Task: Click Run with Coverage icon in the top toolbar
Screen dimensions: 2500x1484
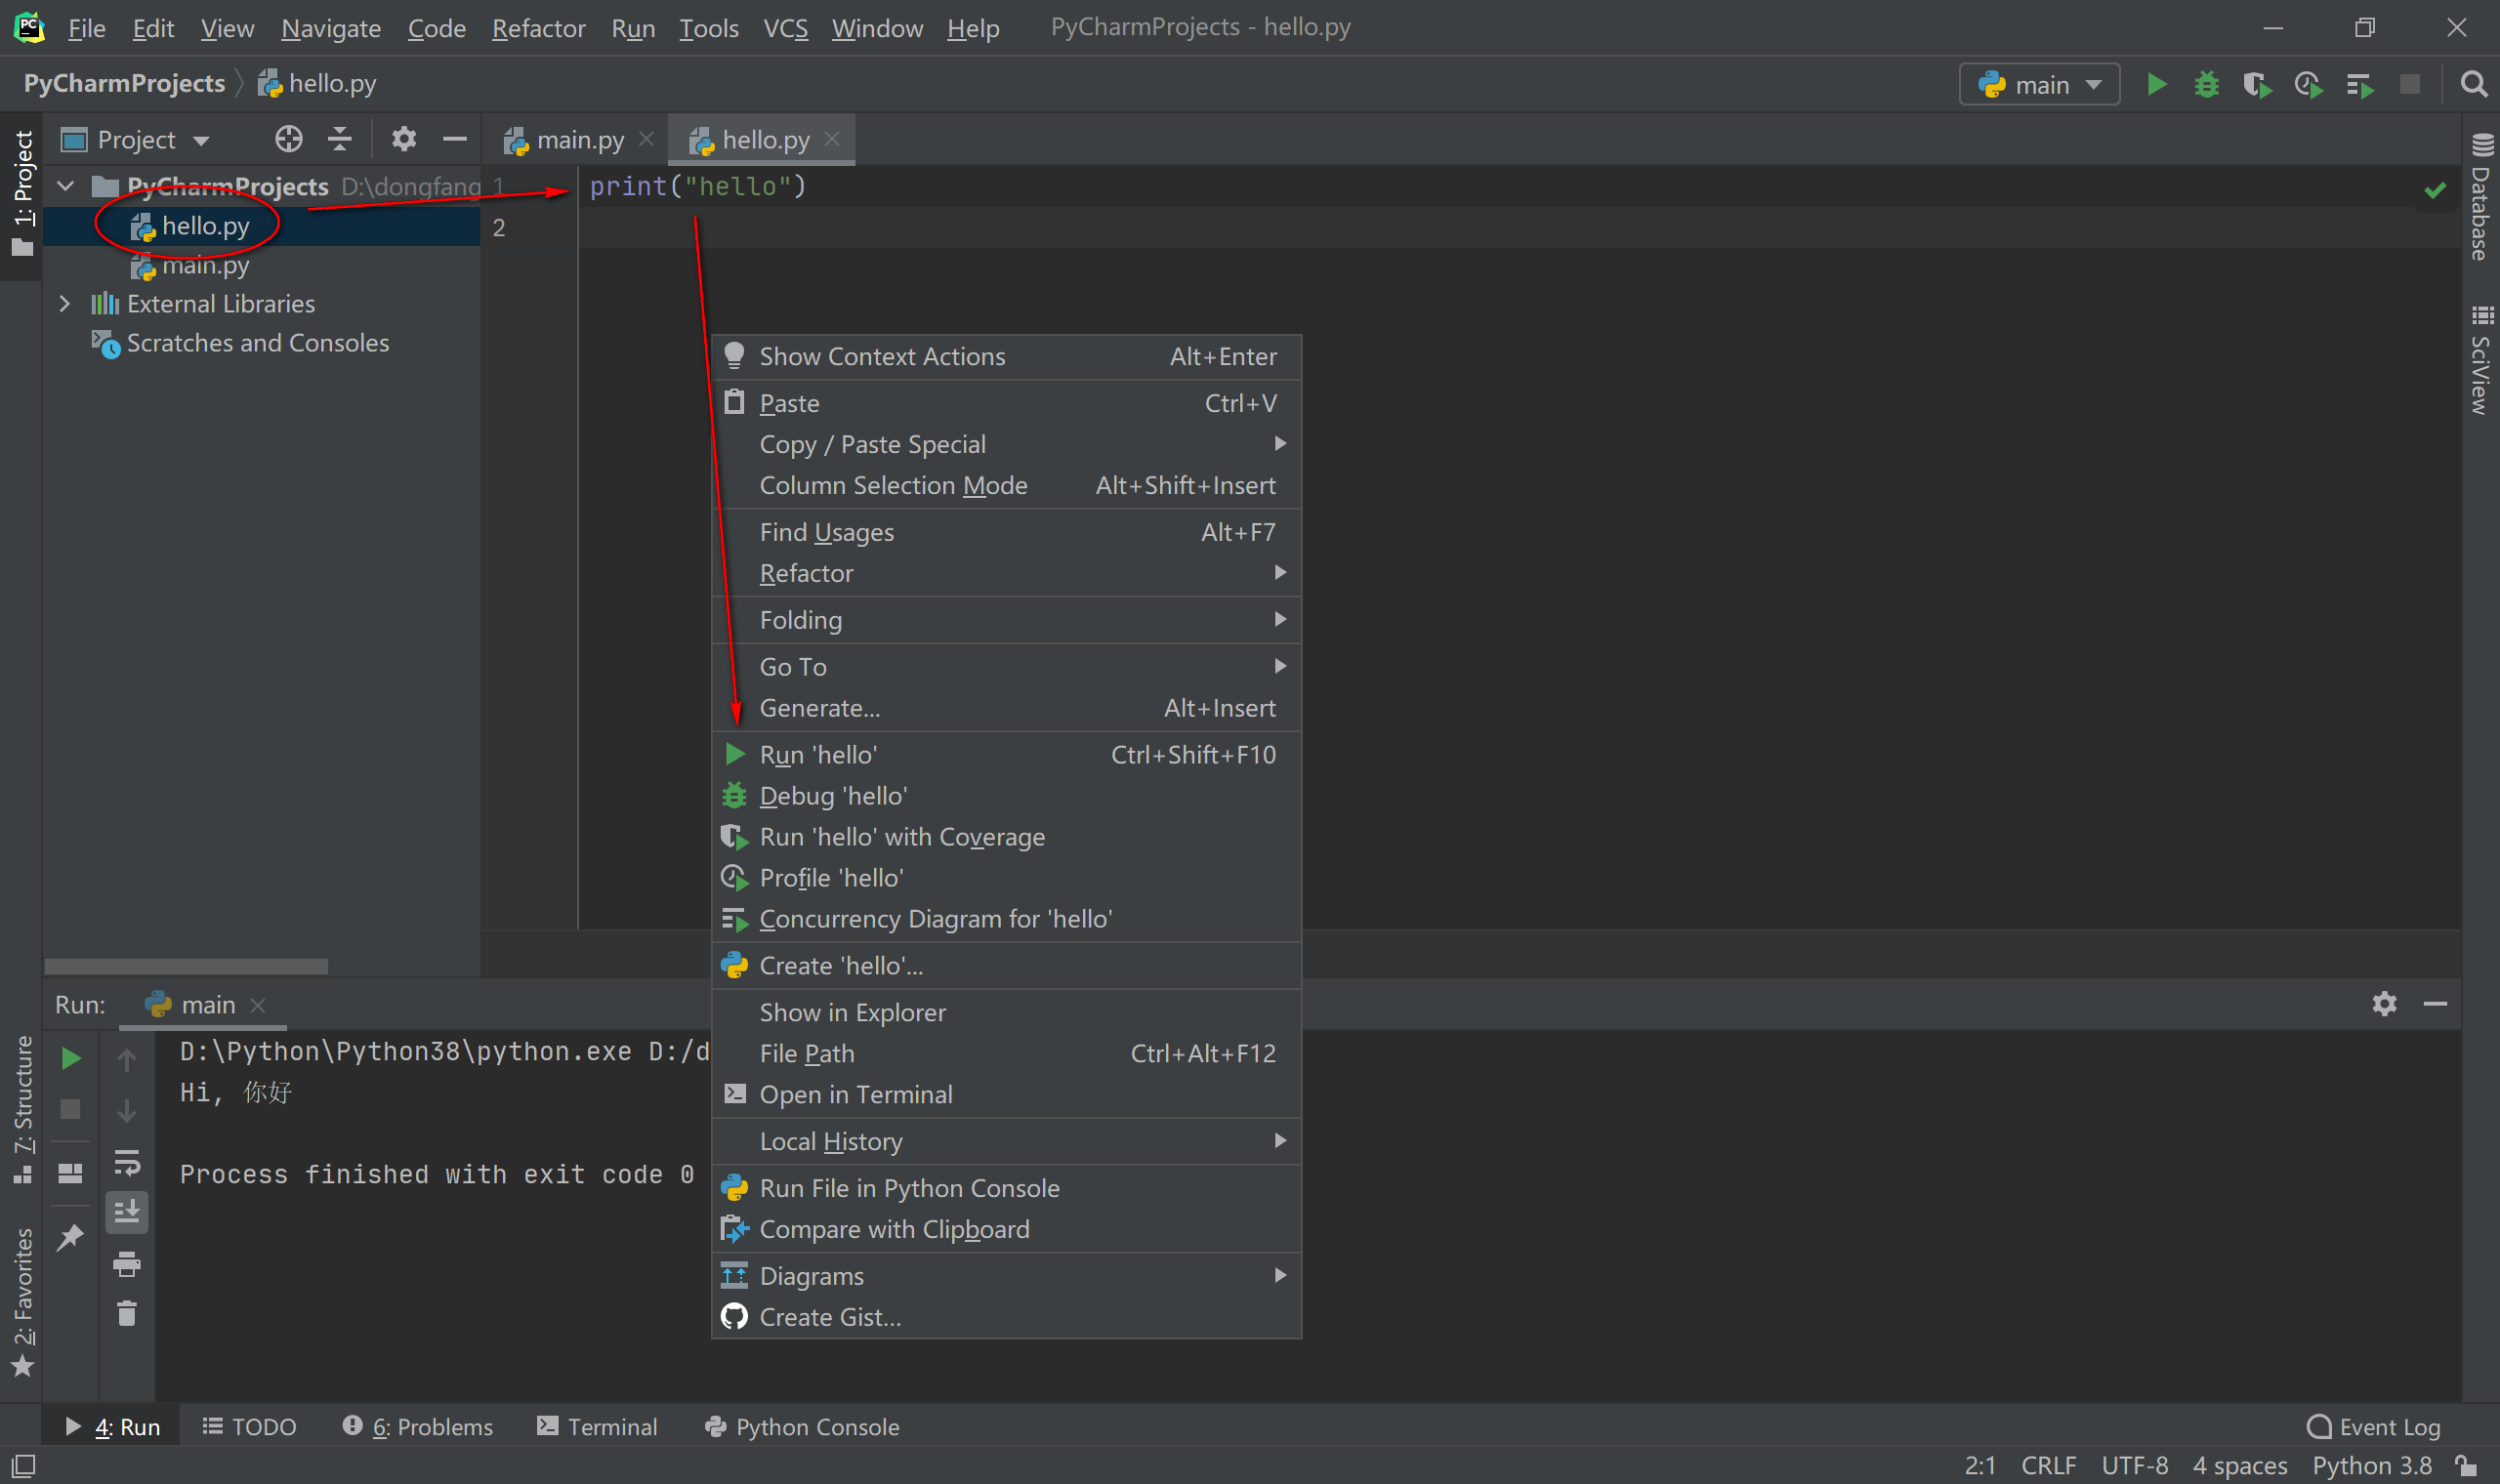Action: point(2257,85)
